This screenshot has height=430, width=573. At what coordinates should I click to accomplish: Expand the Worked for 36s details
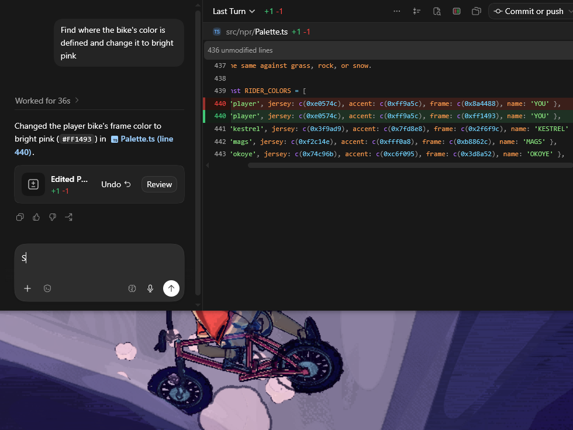[x=47, y=101]
